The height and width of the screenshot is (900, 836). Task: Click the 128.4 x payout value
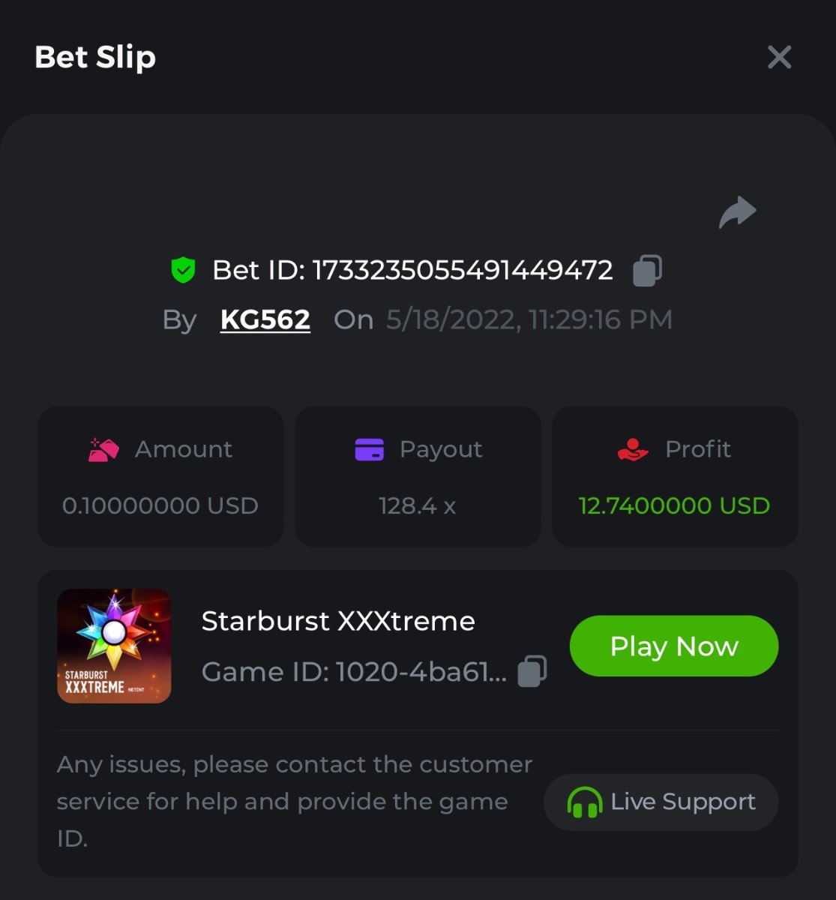(418, 505)
